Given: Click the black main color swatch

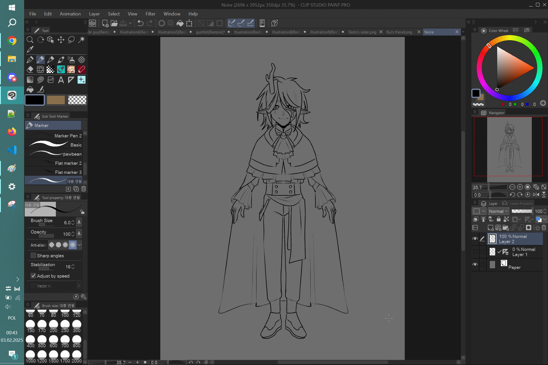Looking at the screenshot, I should [x=35, y=100].
